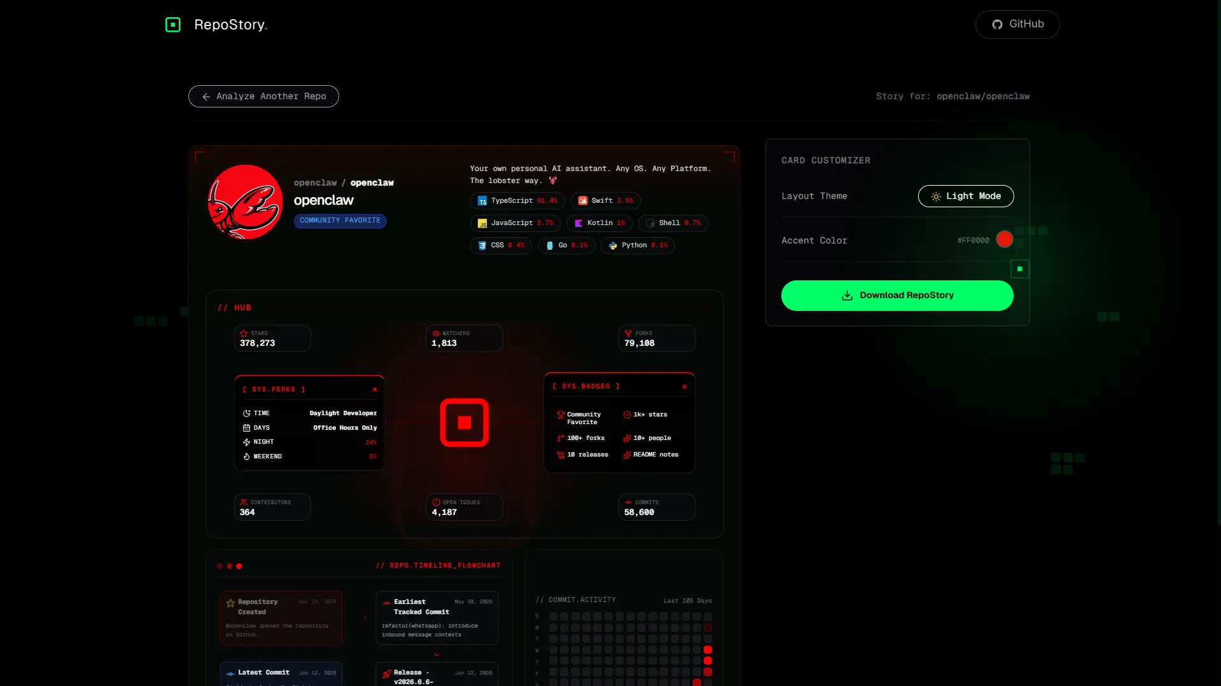The height and width of the screenshot is (686, 1221).
Task: Click the COMMIT.ACTIVITY heading
Action: [x=575, y=600]
